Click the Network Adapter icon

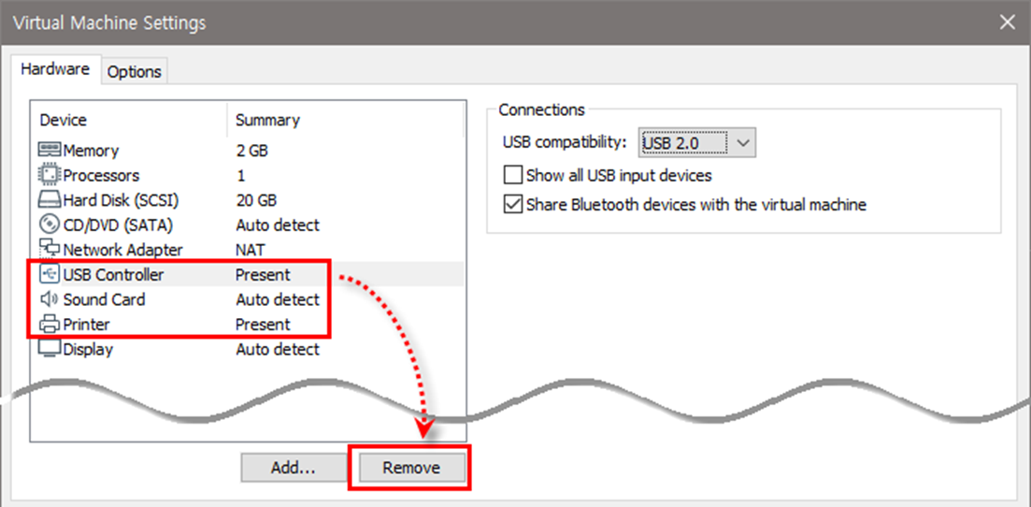pos(49,250)
